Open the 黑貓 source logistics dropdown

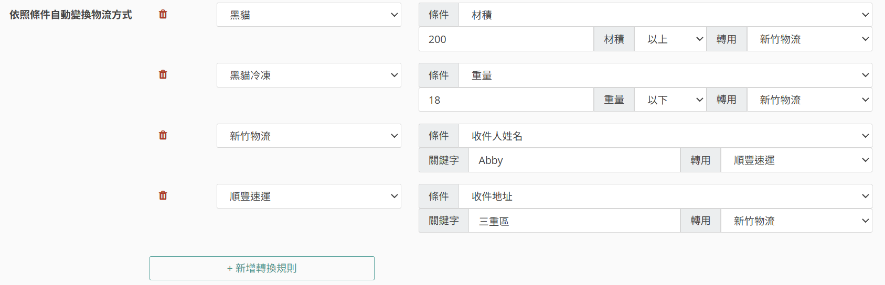(x=308, y=15)
